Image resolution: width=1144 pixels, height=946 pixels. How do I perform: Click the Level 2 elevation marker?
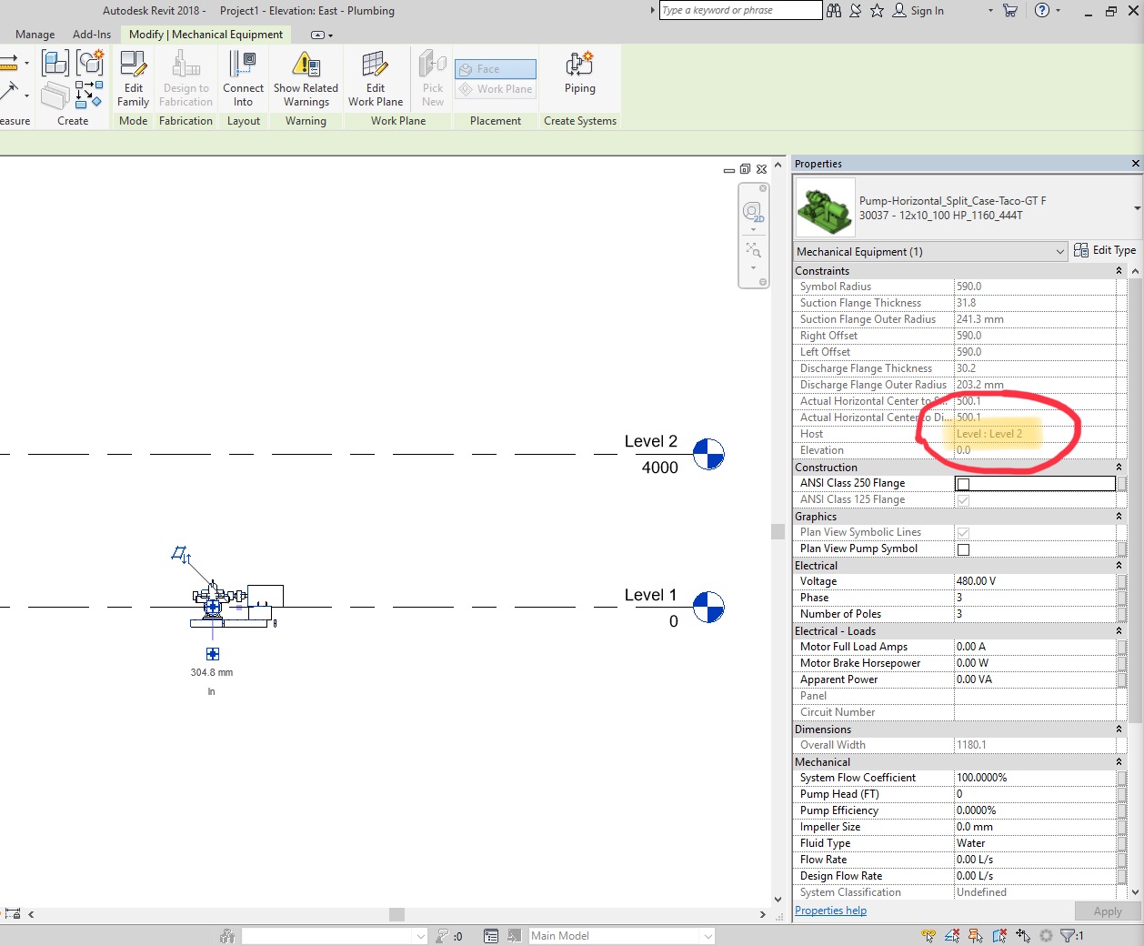point(708,454)
